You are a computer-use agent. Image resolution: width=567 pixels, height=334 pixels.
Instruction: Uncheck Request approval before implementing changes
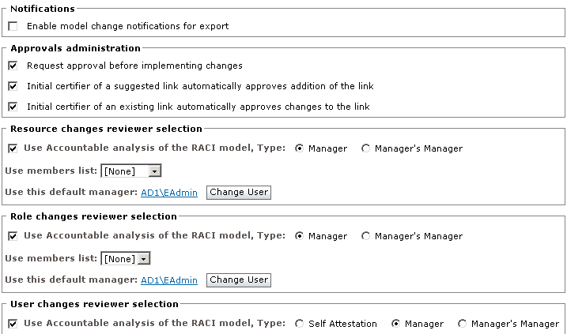click(13, 66)
